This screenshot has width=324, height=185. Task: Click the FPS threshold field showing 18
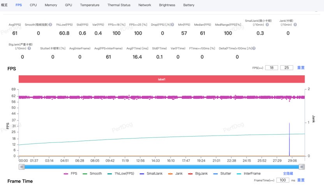coord(271,68)
